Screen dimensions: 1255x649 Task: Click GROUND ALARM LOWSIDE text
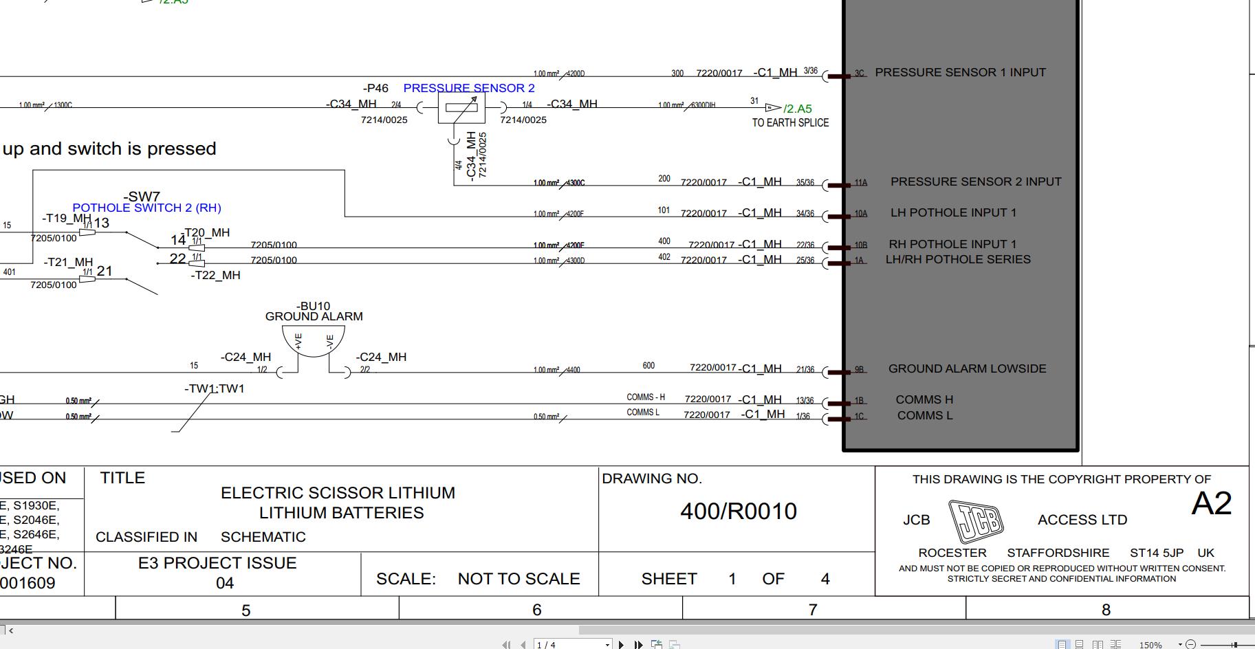point(967,368)
